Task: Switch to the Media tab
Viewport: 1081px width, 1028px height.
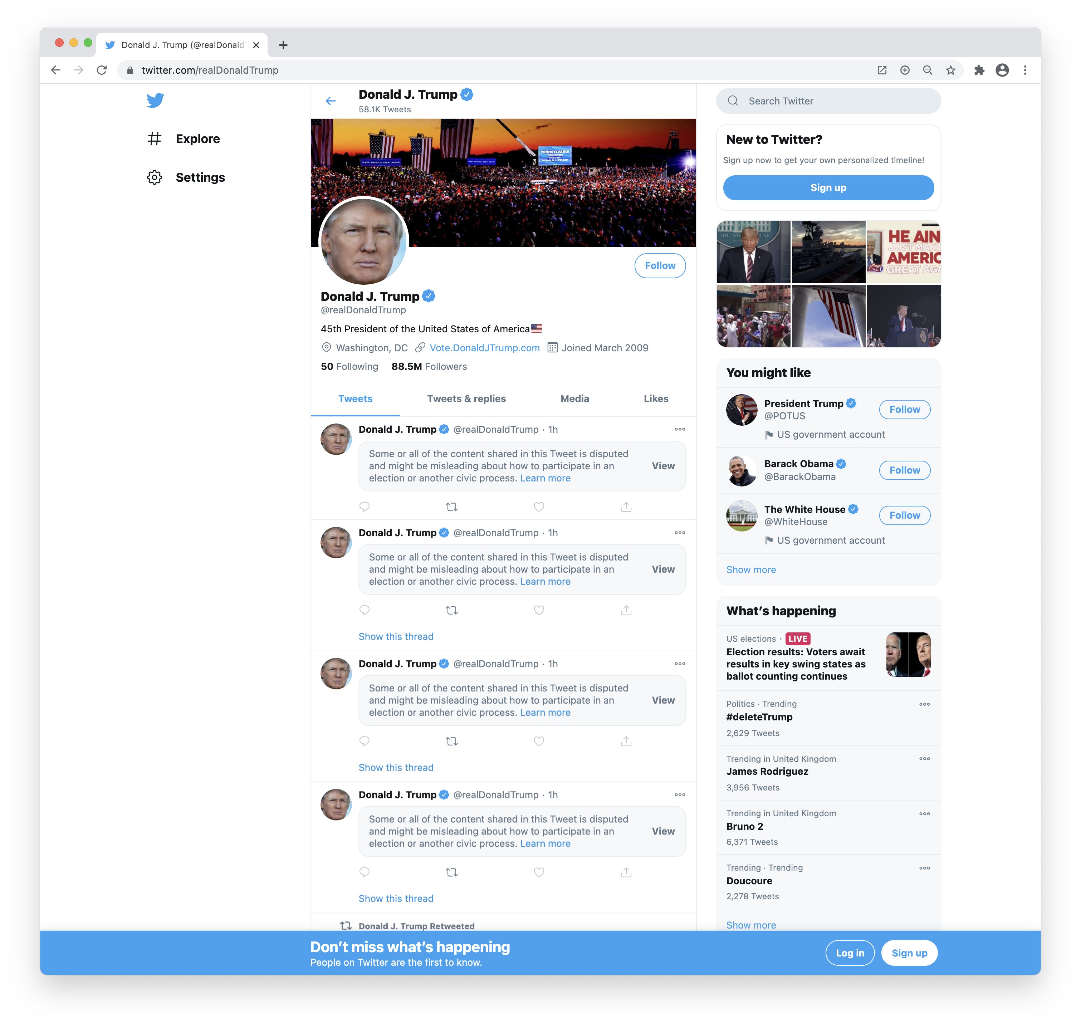Action: tap(574, 399)
